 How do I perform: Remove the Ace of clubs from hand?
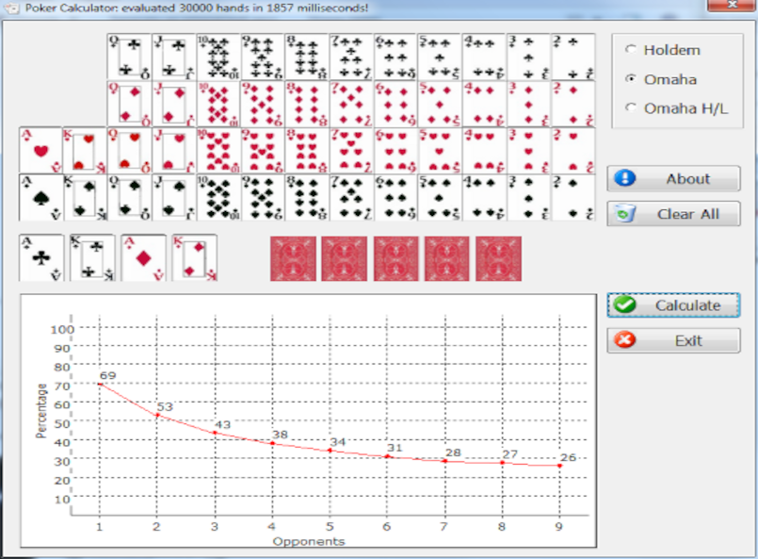41,258
